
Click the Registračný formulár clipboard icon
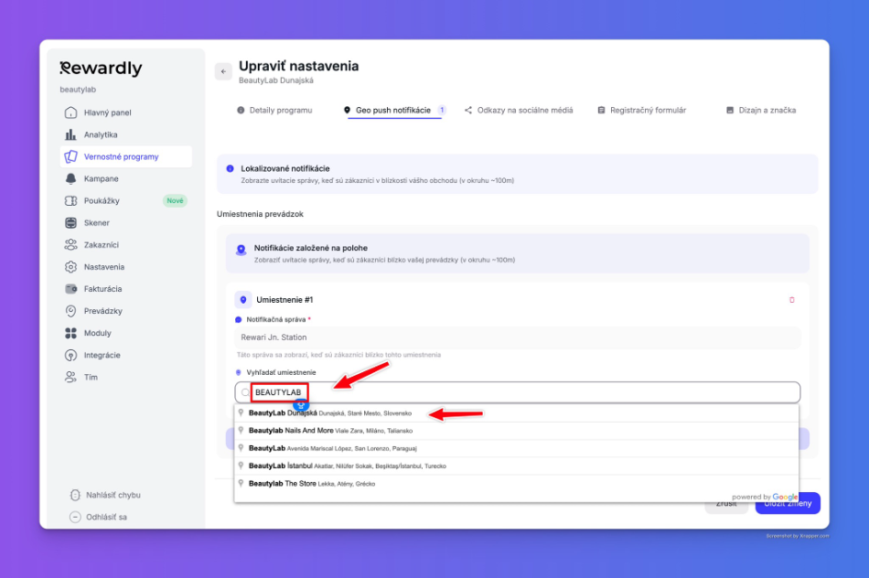pyautogui.click(x=601, y=111)
